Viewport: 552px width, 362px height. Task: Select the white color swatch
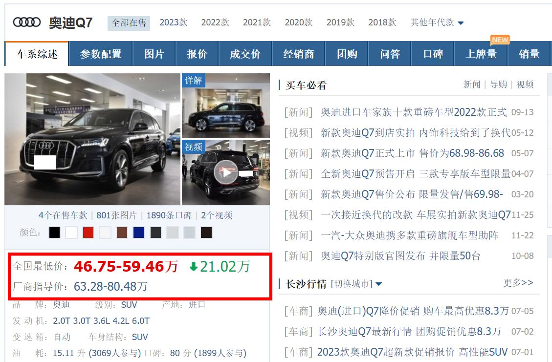coord(71,233)
